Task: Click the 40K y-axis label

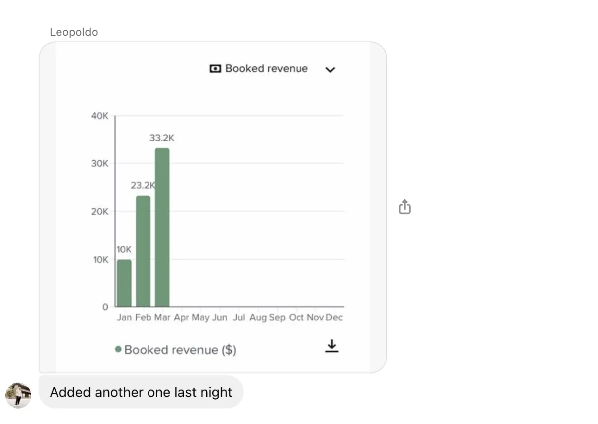Action: coord(99,116)
